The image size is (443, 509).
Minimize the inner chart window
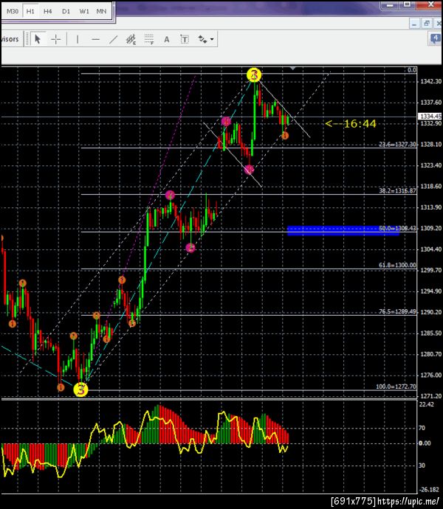(414, 24)
